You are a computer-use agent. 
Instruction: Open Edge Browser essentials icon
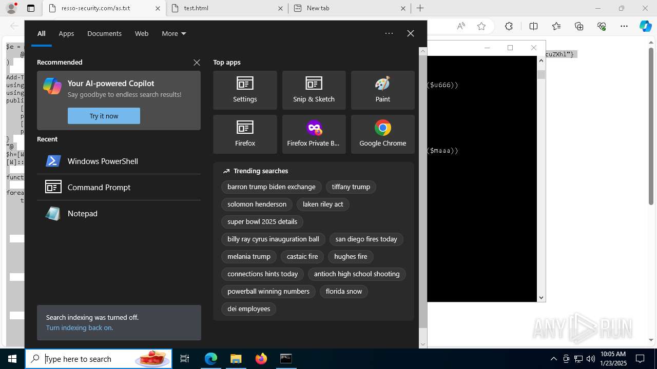(602, 26)
